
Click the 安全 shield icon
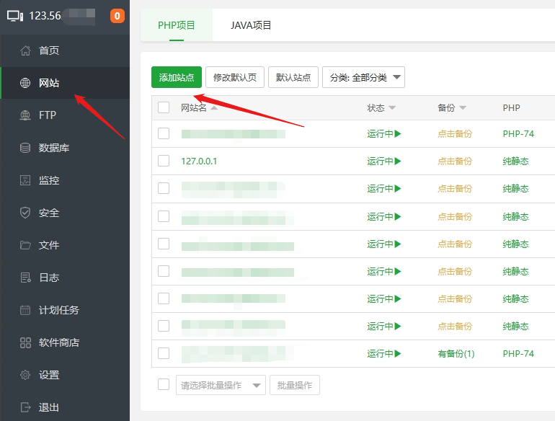point(26,213)
